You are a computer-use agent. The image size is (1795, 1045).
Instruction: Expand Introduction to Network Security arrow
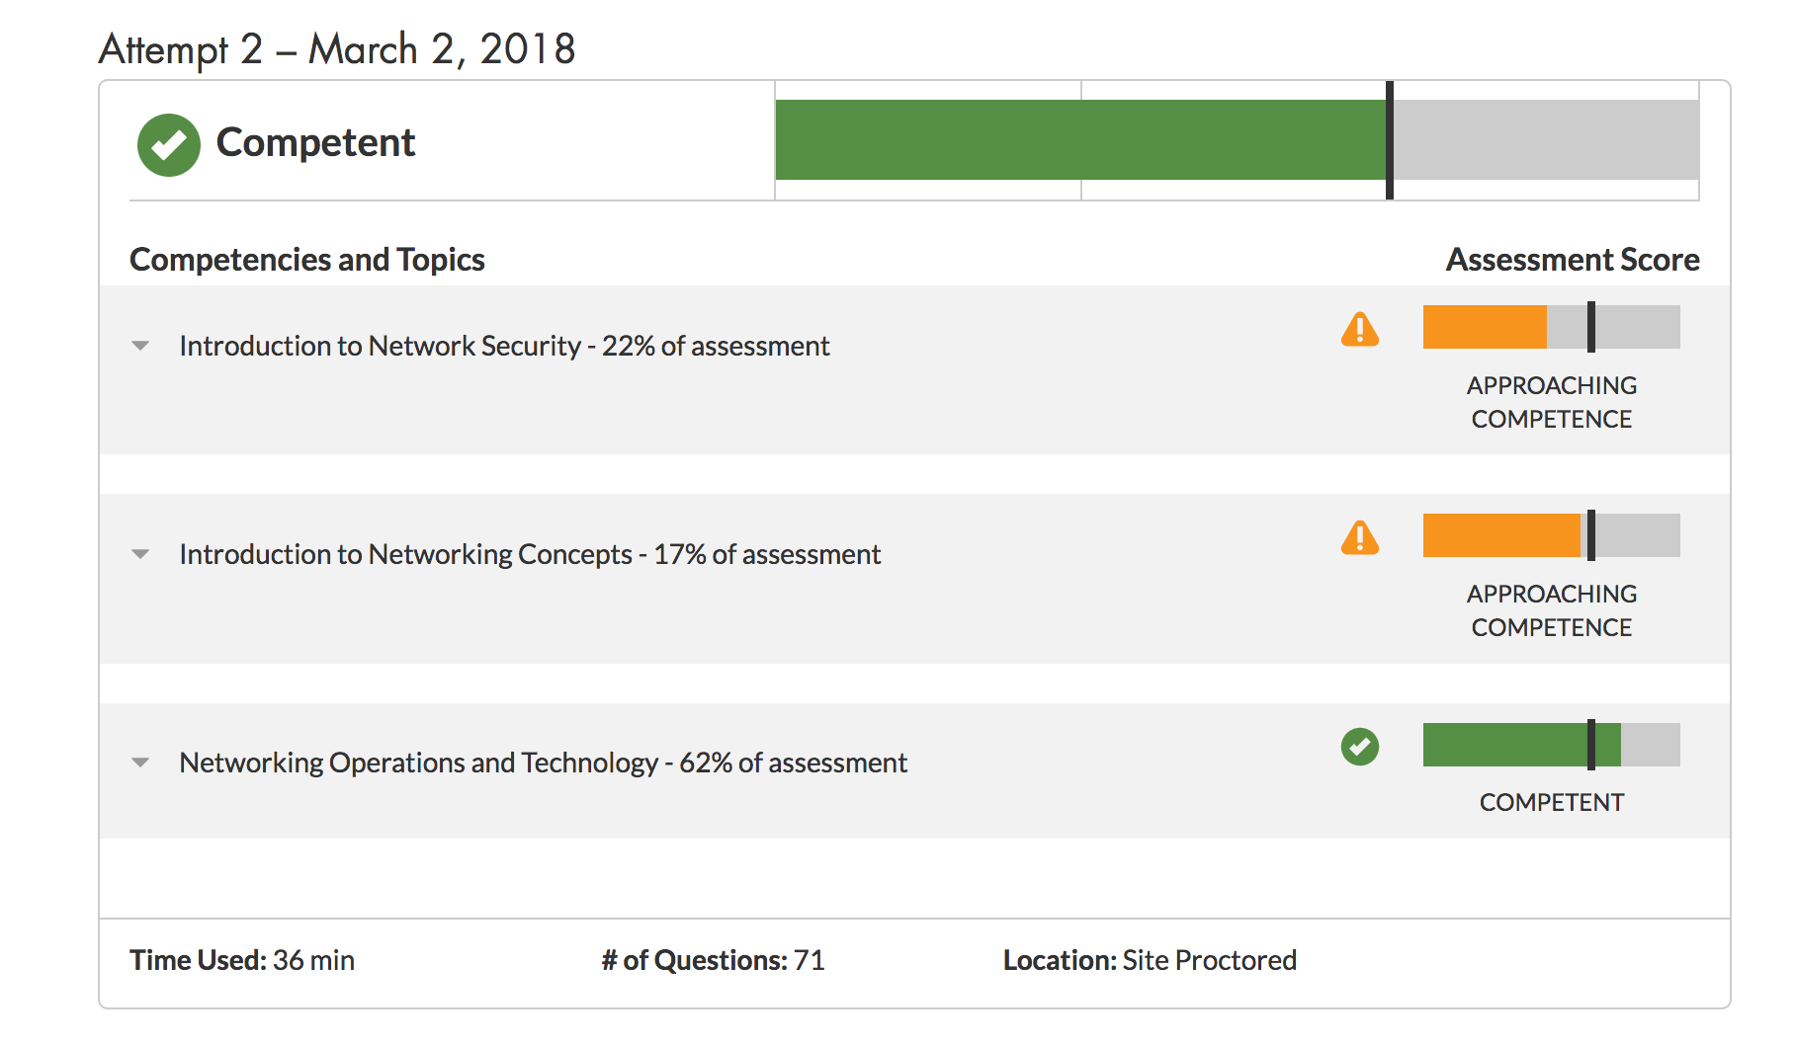click(x=140, y=346)
